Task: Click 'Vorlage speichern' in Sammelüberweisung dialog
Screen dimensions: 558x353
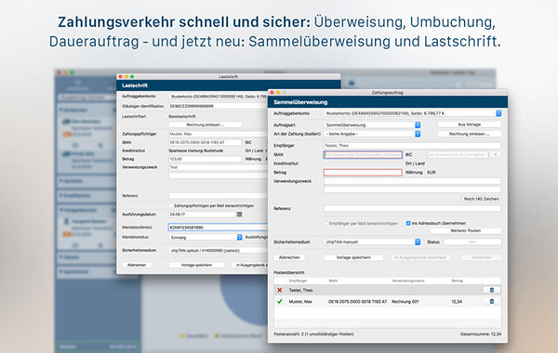Action: click(353, 257)
